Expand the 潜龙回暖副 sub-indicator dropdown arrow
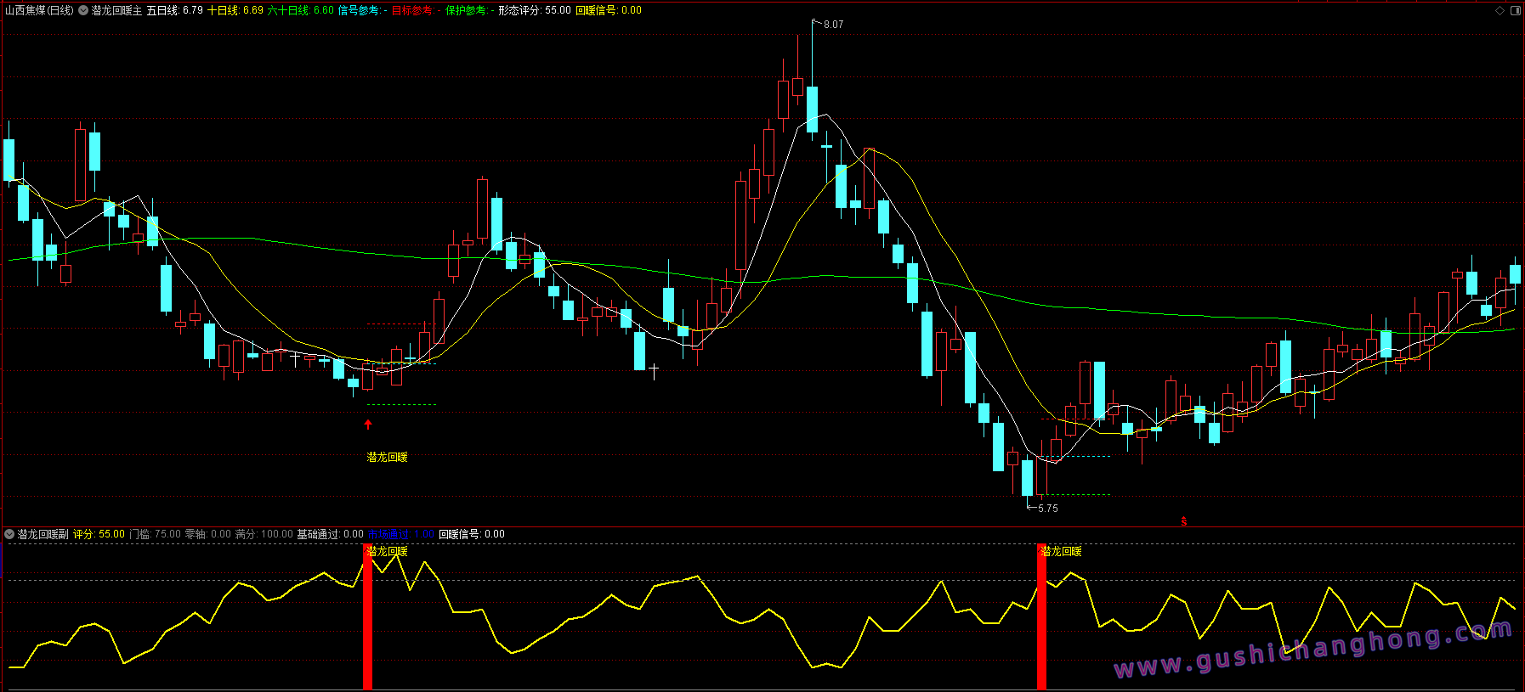Viewport: 1525px width, 692px height. (x=9, y=534)
